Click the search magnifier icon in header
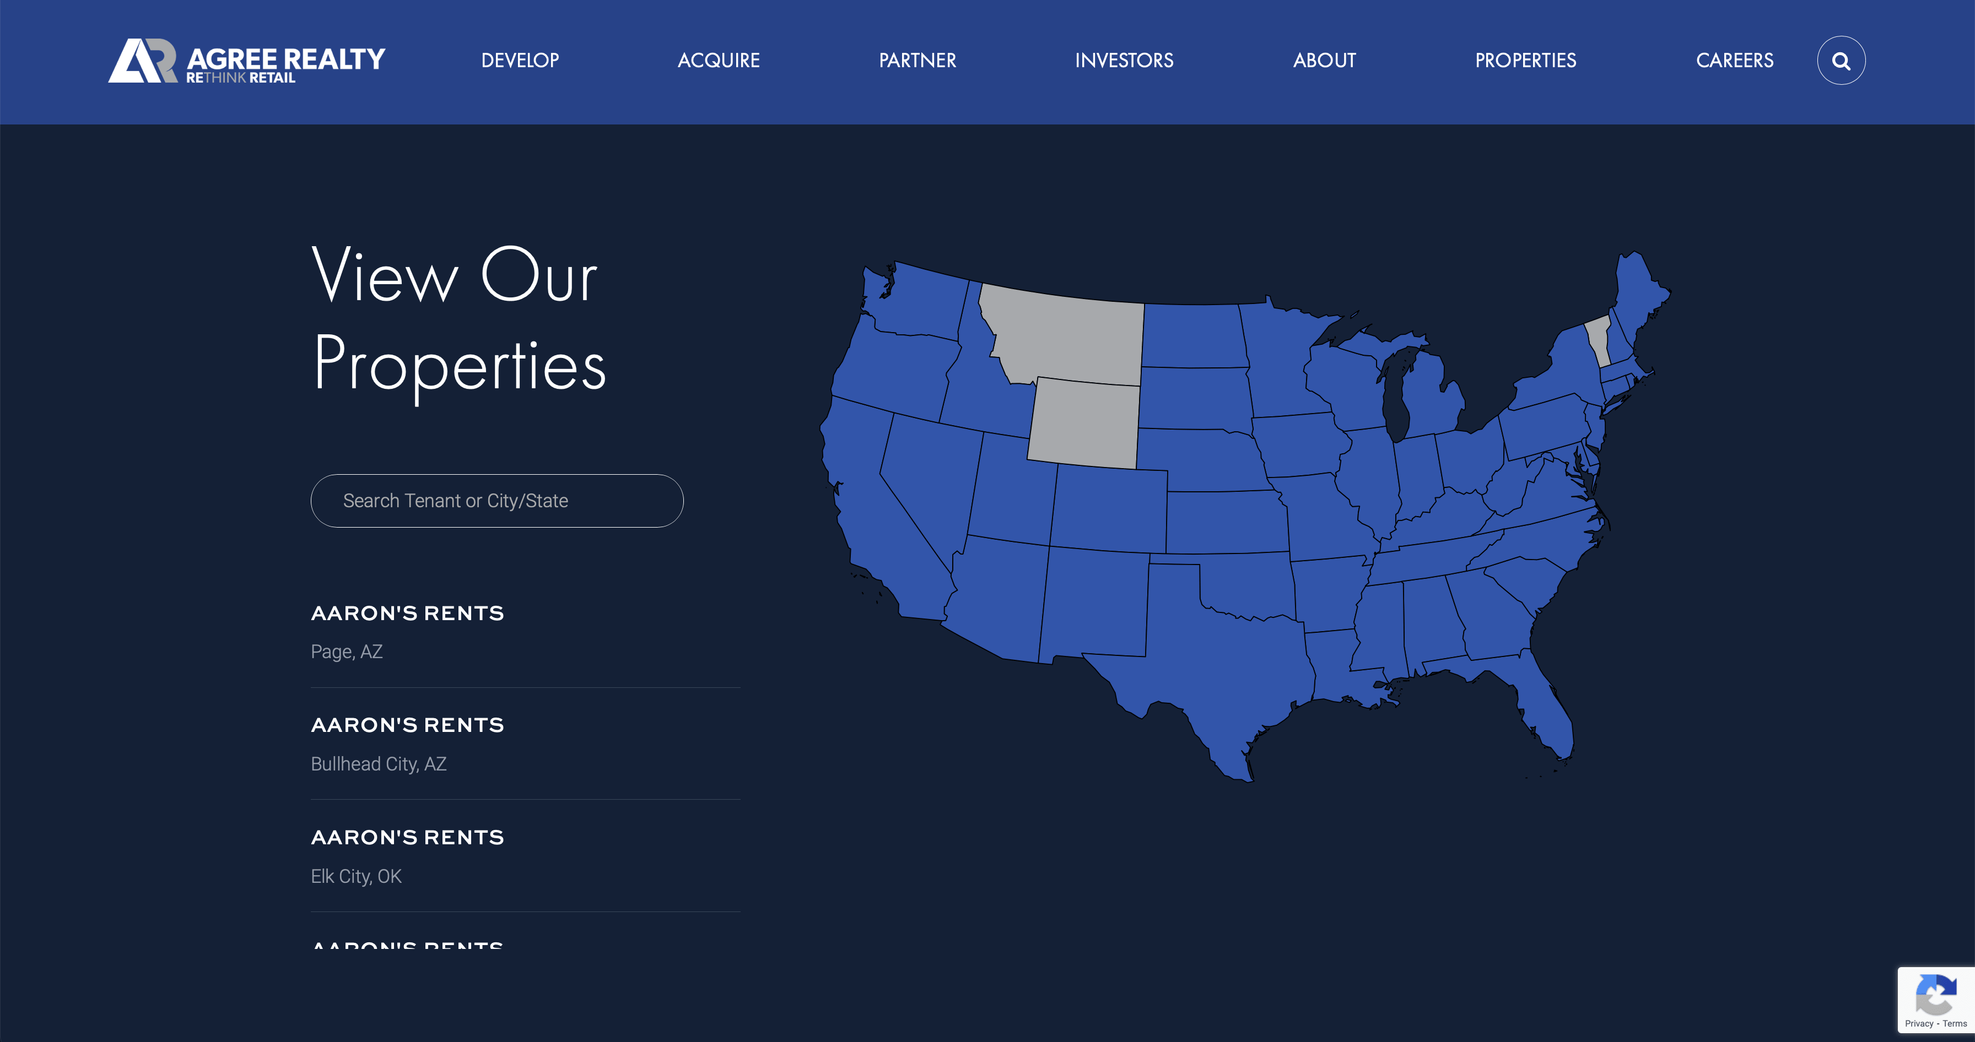The height and width of the screenshot is (1042, 1975). [x=1841, y=61]
